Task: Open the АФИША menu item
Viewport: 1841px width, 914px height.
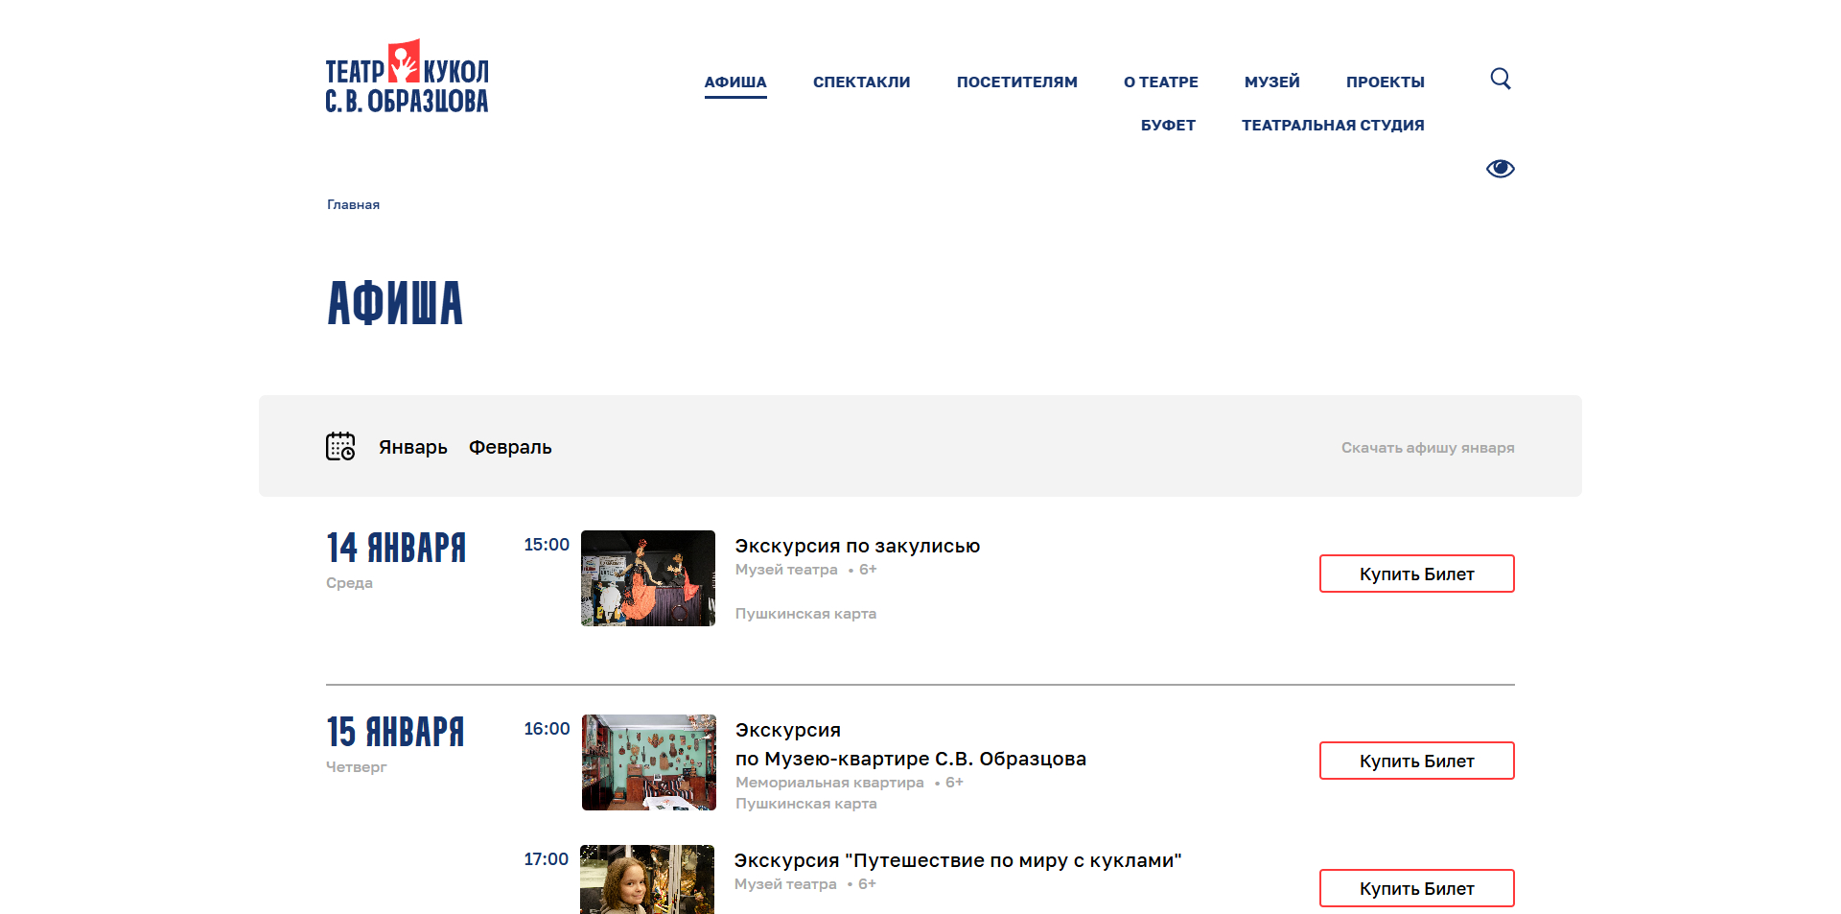Action: [x=735, y=82]
